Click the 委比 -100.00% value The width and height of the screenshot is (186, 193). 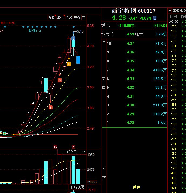click(x=126, y=26)
